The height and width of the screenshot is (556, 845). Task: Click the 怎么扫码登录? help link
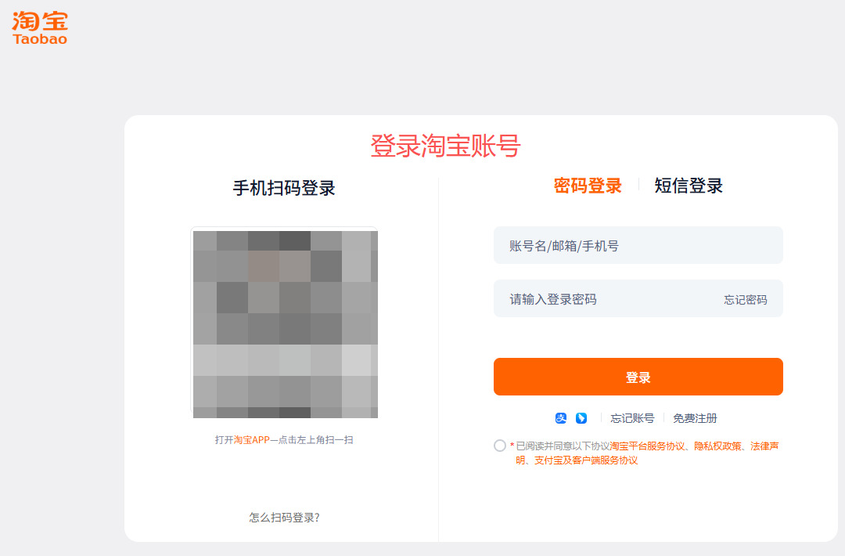pos(284,518)
